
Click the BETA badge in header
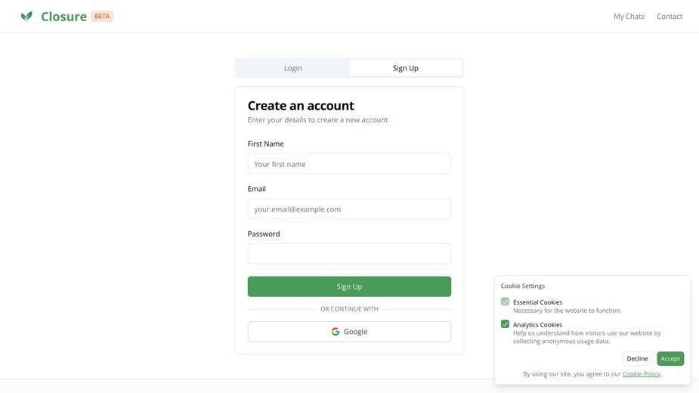click(x=102, y=16)
